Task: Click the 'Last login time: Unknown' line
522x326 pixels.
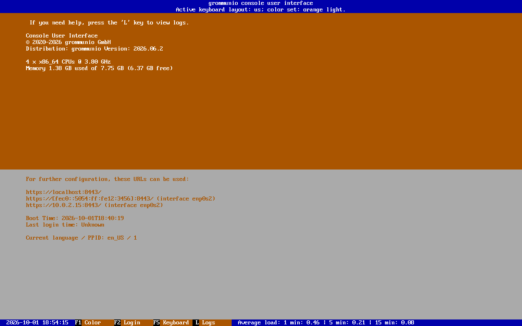Action: pos(65,225)
